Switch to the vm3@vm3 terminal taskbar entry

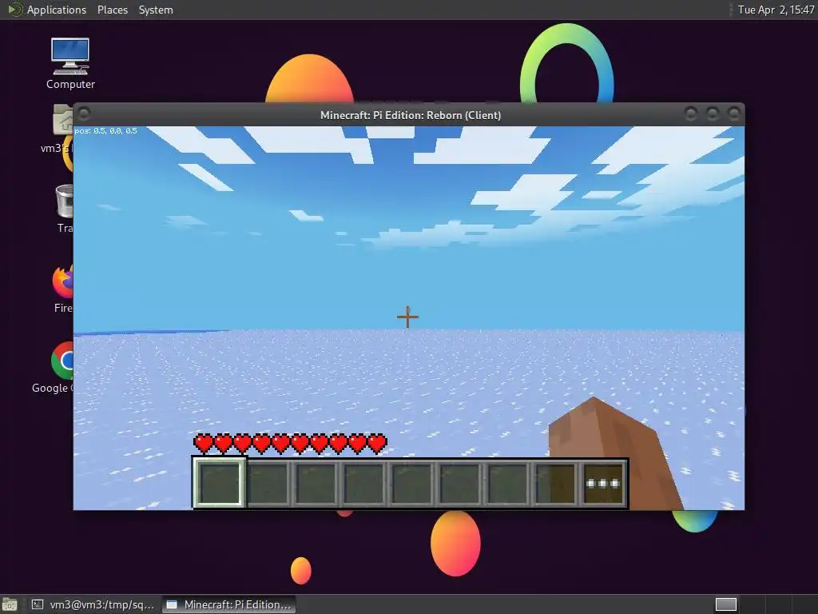pos(93,604)
